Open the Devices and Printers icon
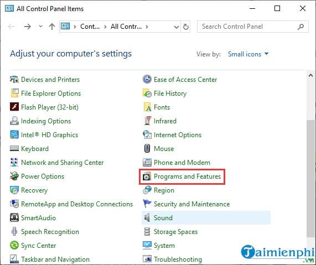Screen dimensions: 316x265 tap(14, 80)
